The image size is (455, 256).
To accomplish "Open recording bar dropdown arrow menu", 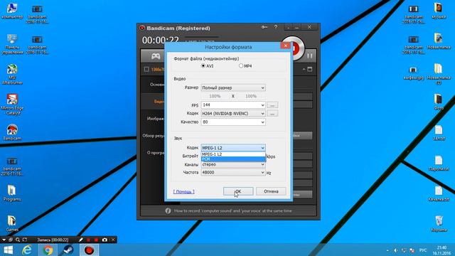I will [x=4, y=240].
